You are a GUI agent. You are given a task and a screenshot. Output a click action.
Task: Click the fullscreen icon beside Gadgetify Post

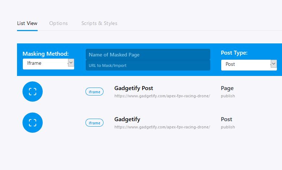click(x=33, y=92)
